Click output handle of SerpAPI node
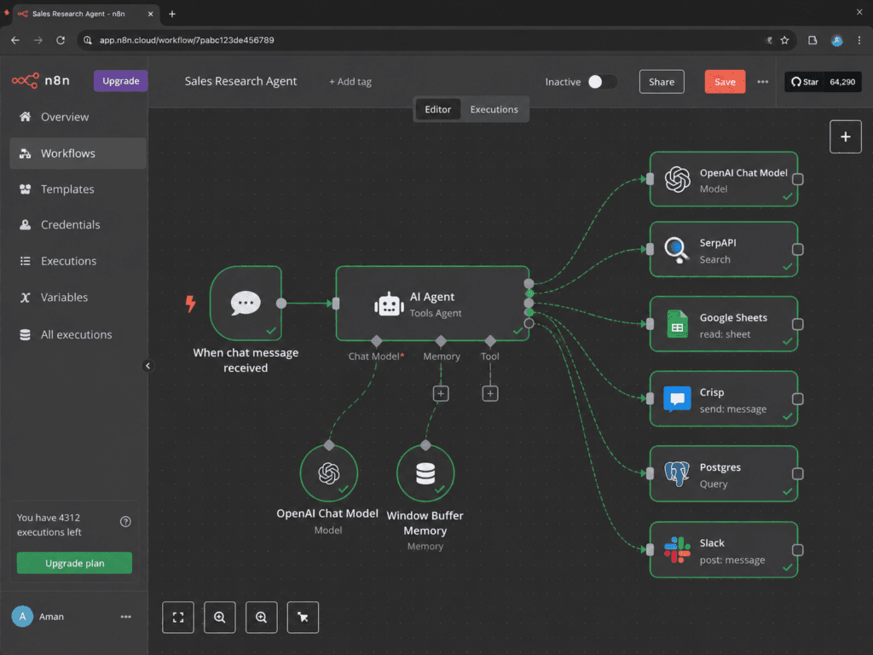 click(x=797, y=250)
